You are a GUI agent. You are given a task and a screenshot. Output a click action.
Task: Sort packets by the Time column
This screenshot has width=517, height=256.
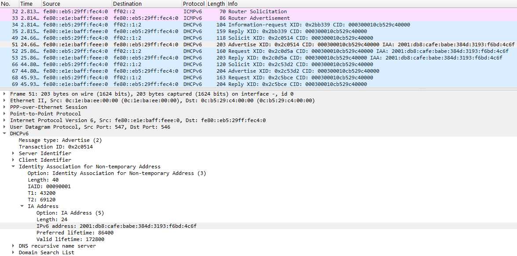pos(30,4)
